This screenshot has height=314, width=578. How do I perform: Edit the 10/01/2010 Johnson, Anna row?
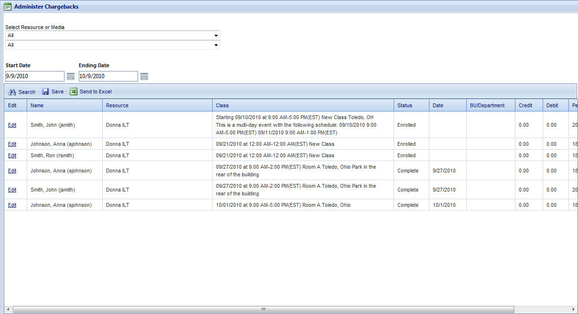(12, 205)
